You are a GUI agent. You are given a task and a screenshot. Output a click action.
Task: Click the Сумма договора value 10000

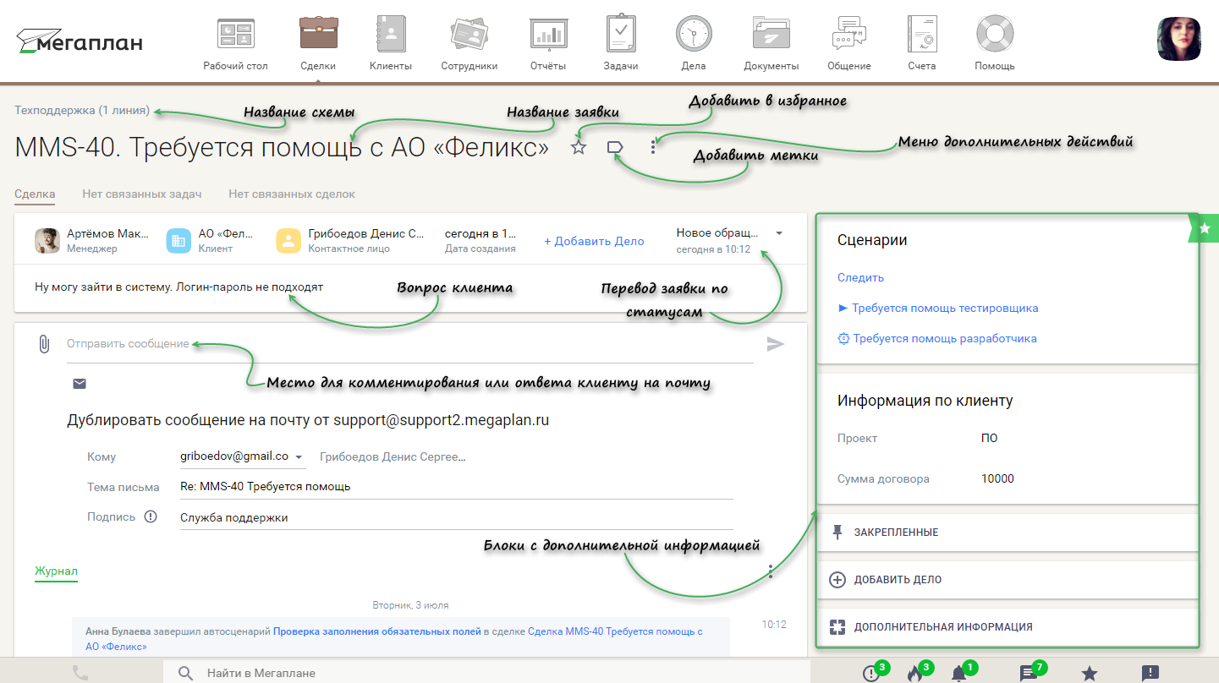[997, 478]
